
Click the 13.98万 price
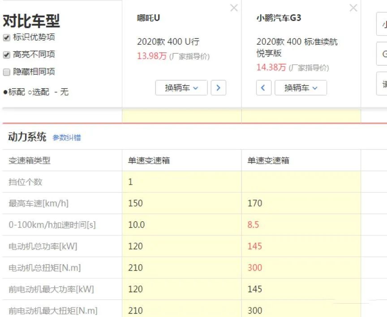tap(152, 56)
